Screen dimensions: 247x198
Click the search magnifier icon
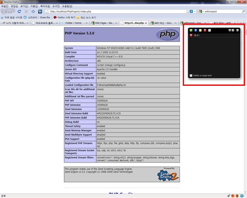coord(243,12)
